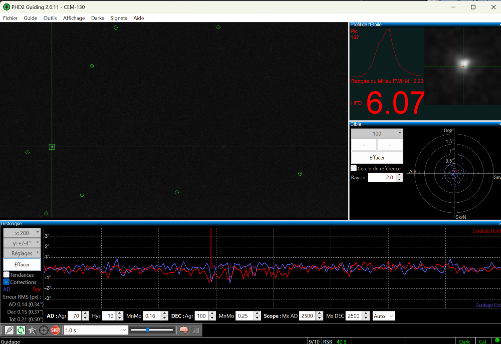Image resolution: width=501 pixels, height=344 pixels.
Task: Click the crosshair guide icon
Action: 44,330
